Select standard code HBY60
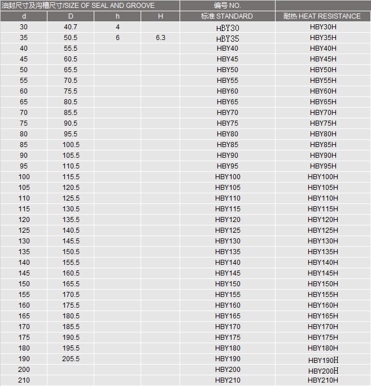 coord(228,91)
